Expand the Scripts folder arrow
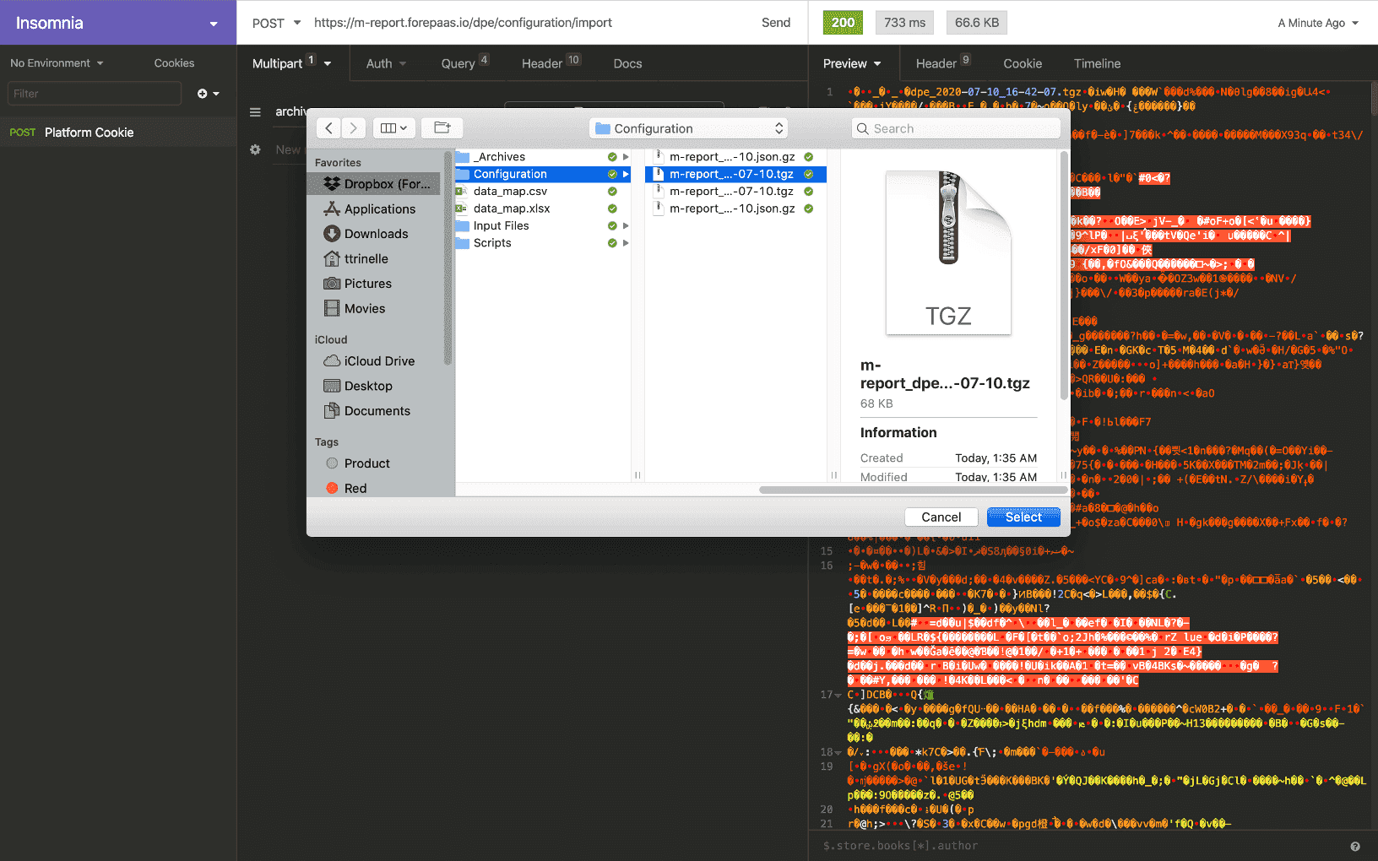This screenshot has height=861, width=1378. click(x=626, y=243)
